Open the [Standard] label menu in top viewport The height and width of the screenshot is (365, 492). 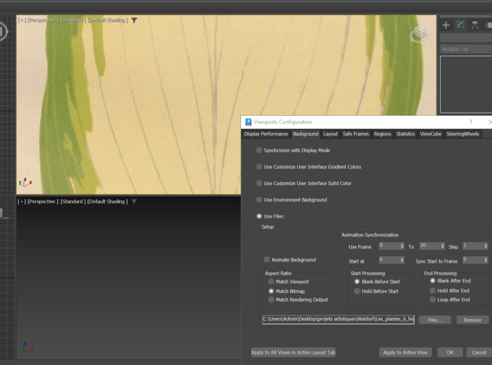click(x=73, y=20)
